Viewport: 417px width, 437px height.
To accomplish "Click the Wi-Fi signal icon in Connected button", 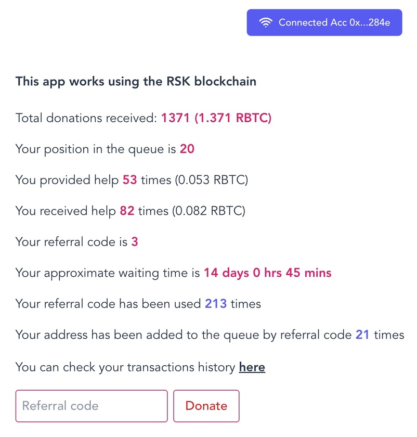I will [266, 22].
